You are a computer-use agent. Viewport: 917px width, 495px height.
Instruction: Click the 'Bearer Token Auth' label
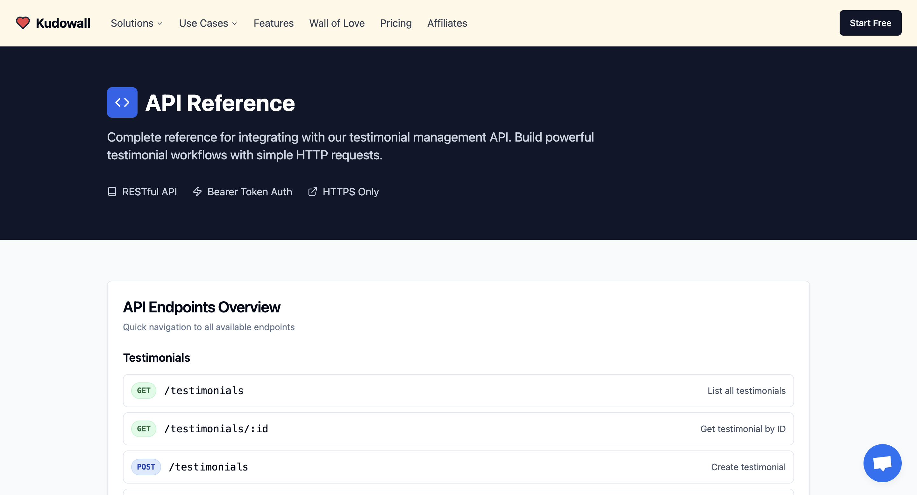(250, 192)
